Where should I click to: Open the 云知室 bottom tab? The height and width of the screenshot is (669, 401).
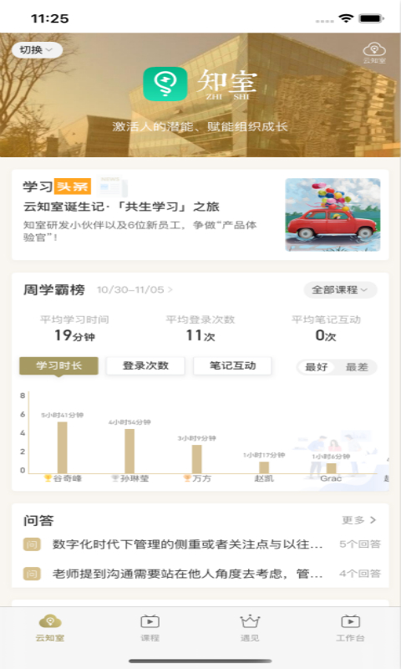click(x=50, y=628)
